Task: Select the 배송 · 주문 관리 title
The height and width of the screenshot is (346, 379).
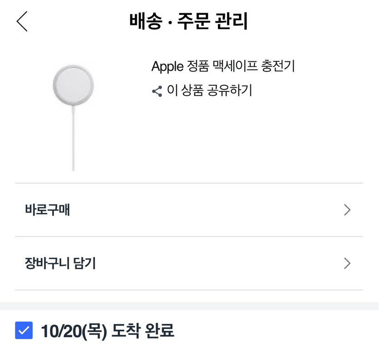Action: (189, 21)
